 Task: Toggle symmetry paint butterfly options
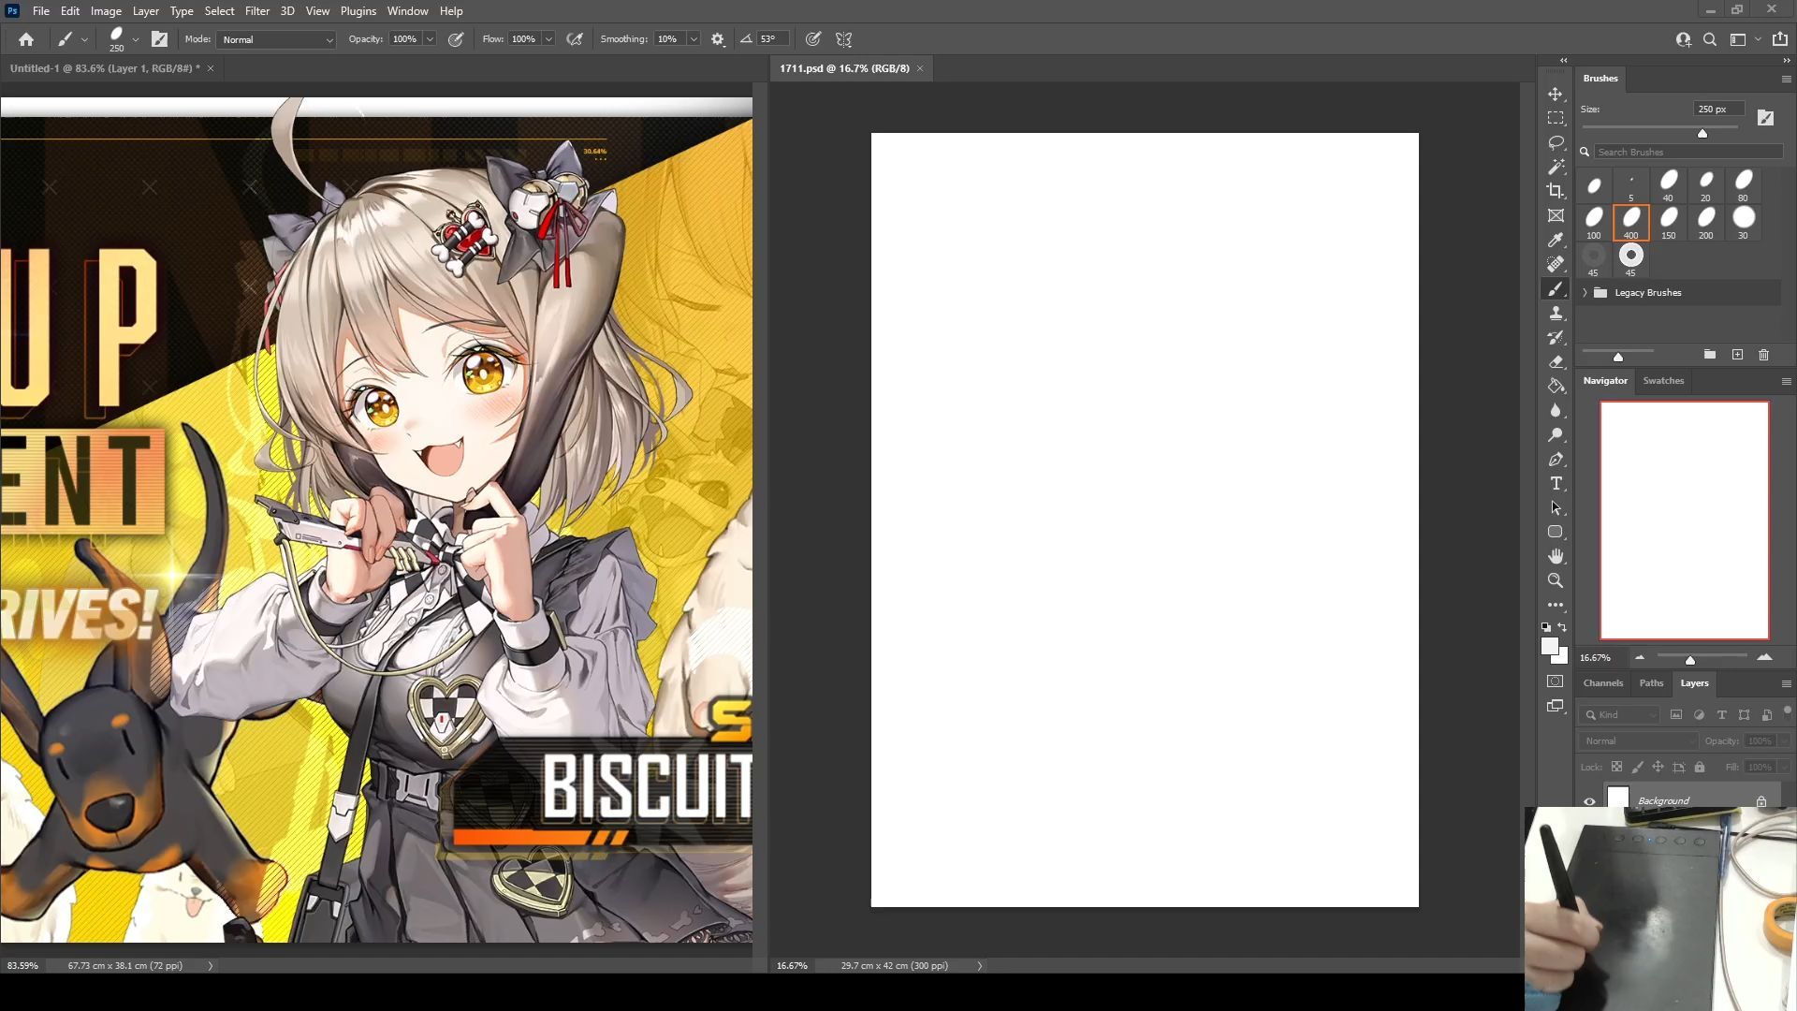click(844, 39)
